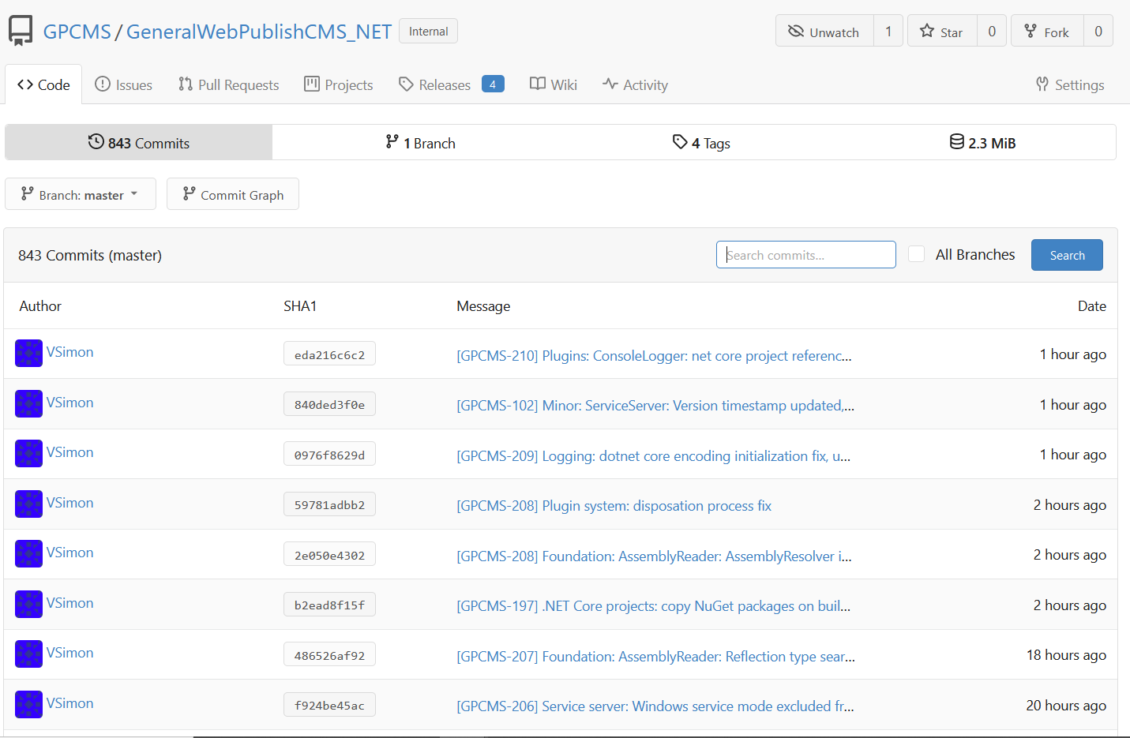Click the commits history clock icon
1130x738 pixels.
[96, 142]
